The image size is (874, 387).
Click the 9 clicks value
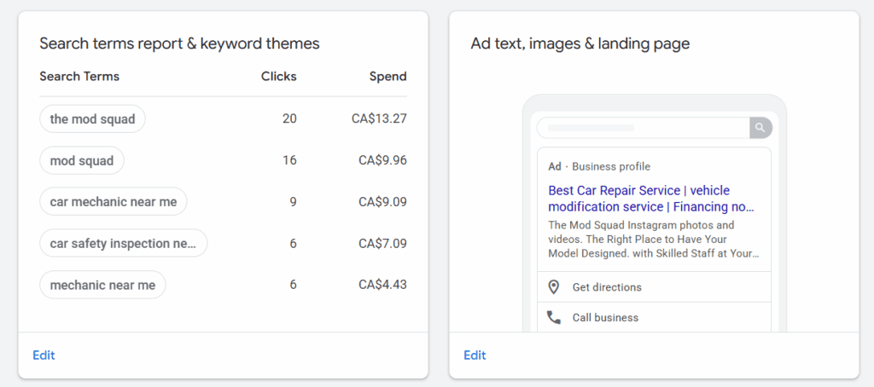(x=294, y=201)
